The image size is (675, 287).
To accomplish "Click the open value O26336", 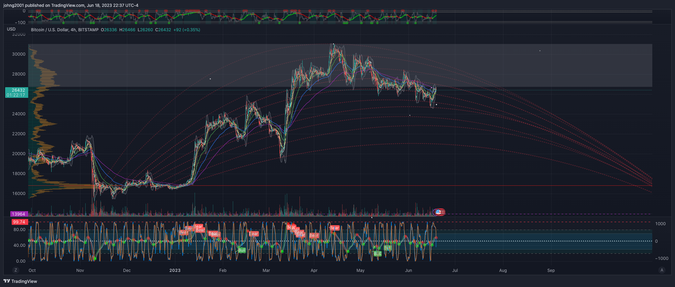I will (x=109, y=30).
